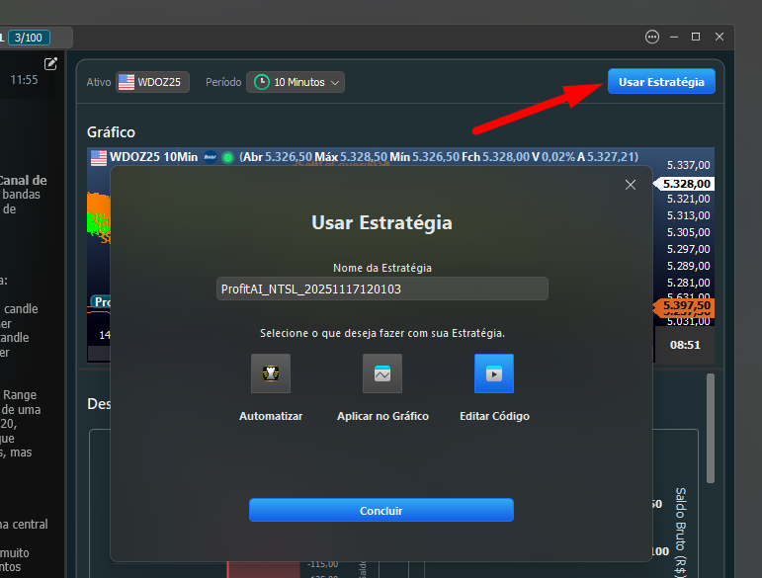Viewport: 762px width, 578px height.
Task: Choose the Editar Código icon
Action: 494,373
